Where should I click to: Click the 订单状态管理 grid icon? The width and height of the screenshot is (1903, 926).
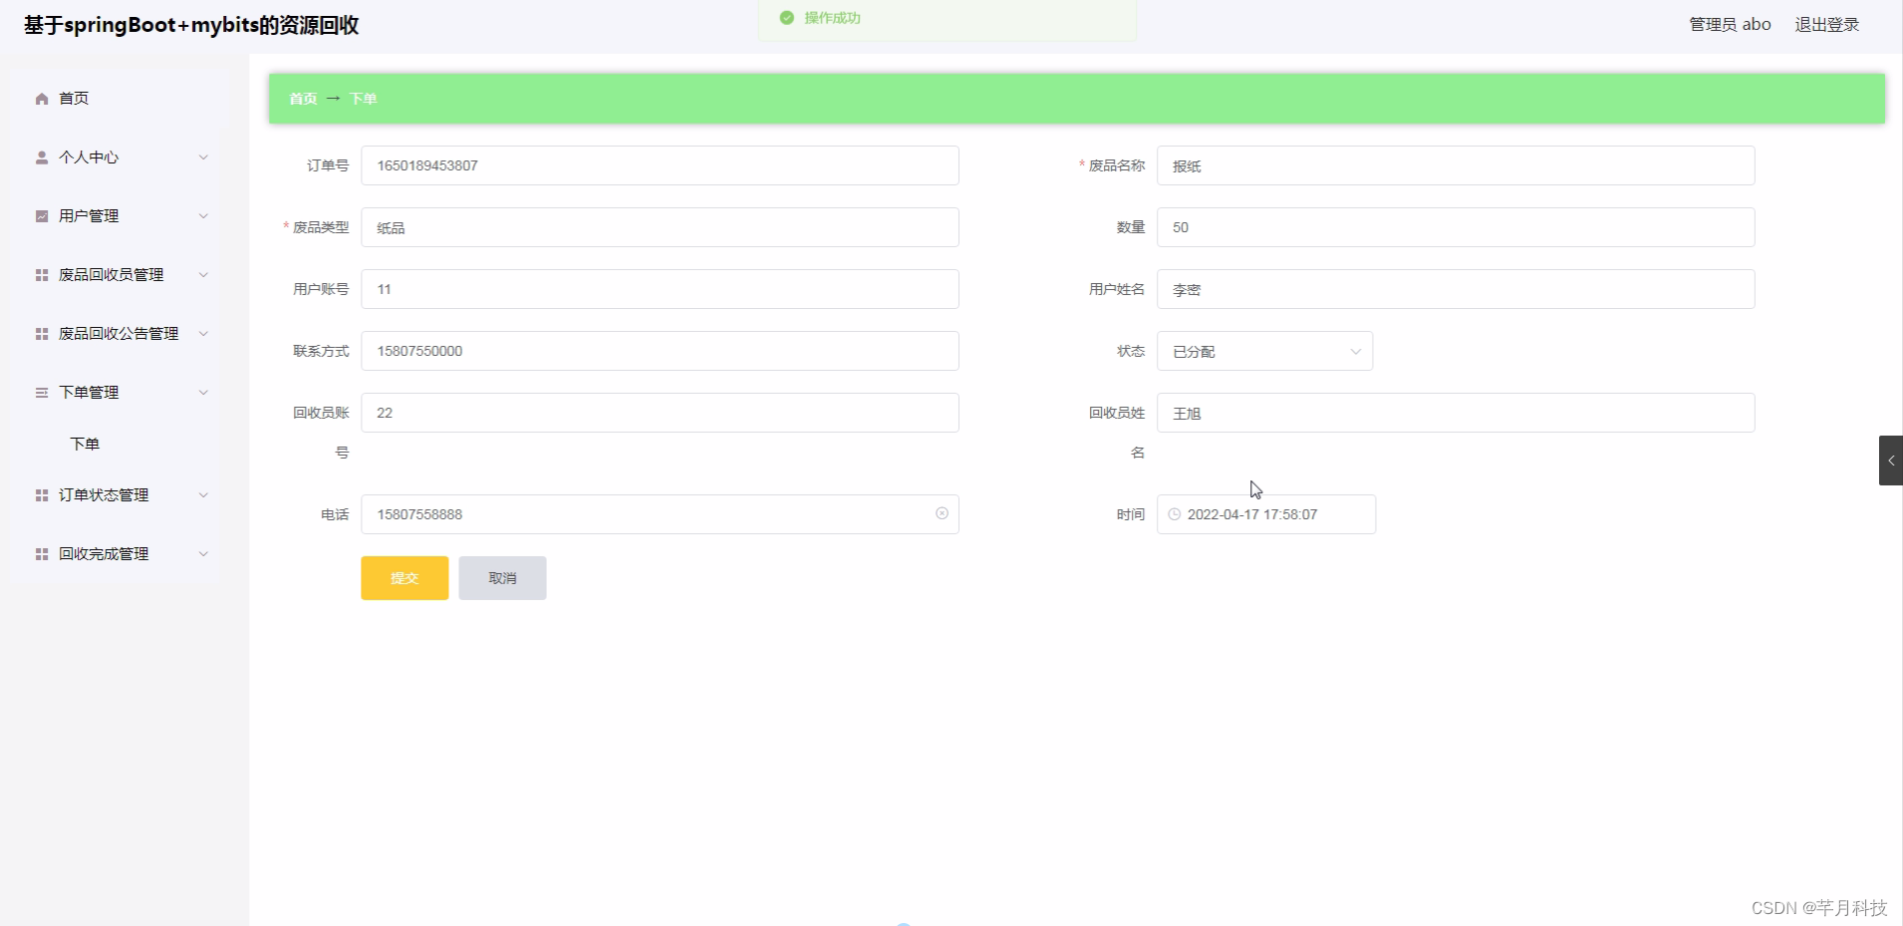pos(41,494)
